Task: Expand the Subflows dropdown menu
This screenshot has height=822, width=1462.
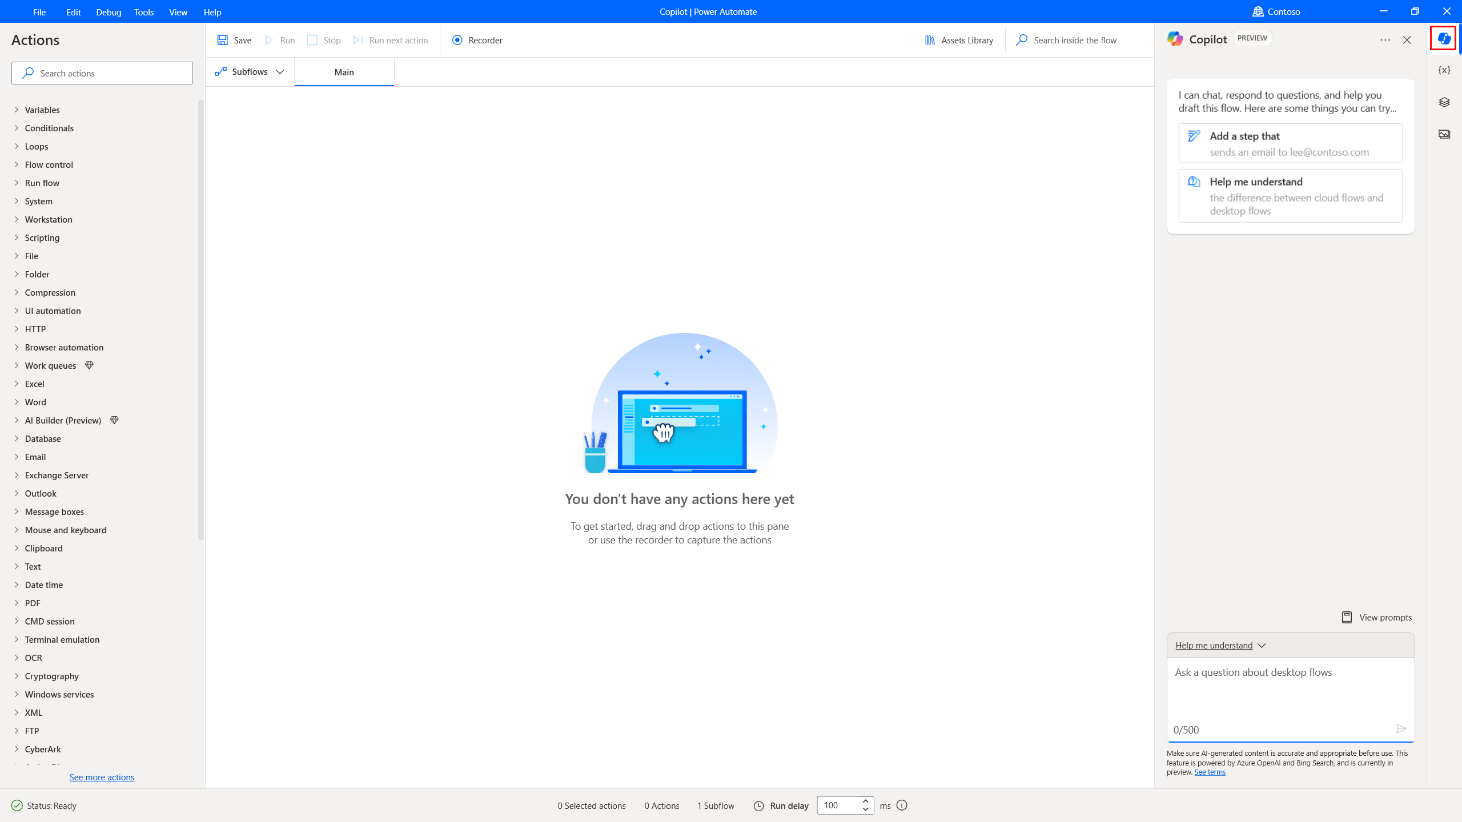Action: pos(280,71)
